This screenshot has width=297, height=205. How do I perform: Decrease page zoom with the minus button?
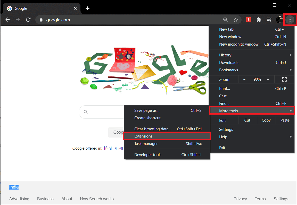(244, 79)
